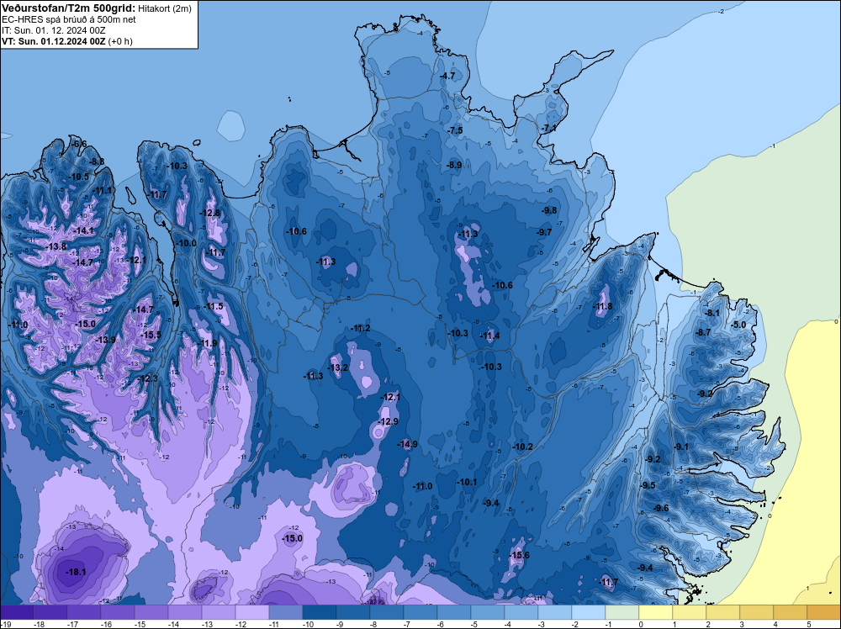This screenshot has width=841, height=629.
Task: Click the -9.1 temperature value
Action: (681, 447)
